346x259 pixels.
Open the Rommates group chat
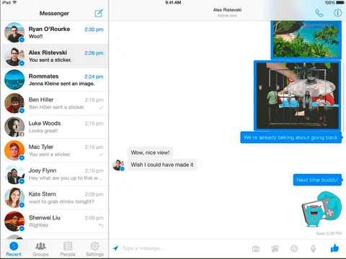(55, 80)
